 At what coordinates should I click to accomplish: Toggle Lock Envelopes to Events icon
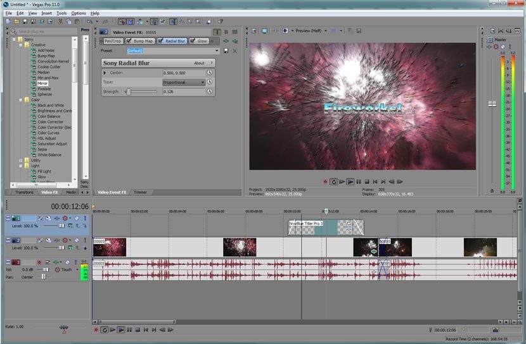point(154,21)
